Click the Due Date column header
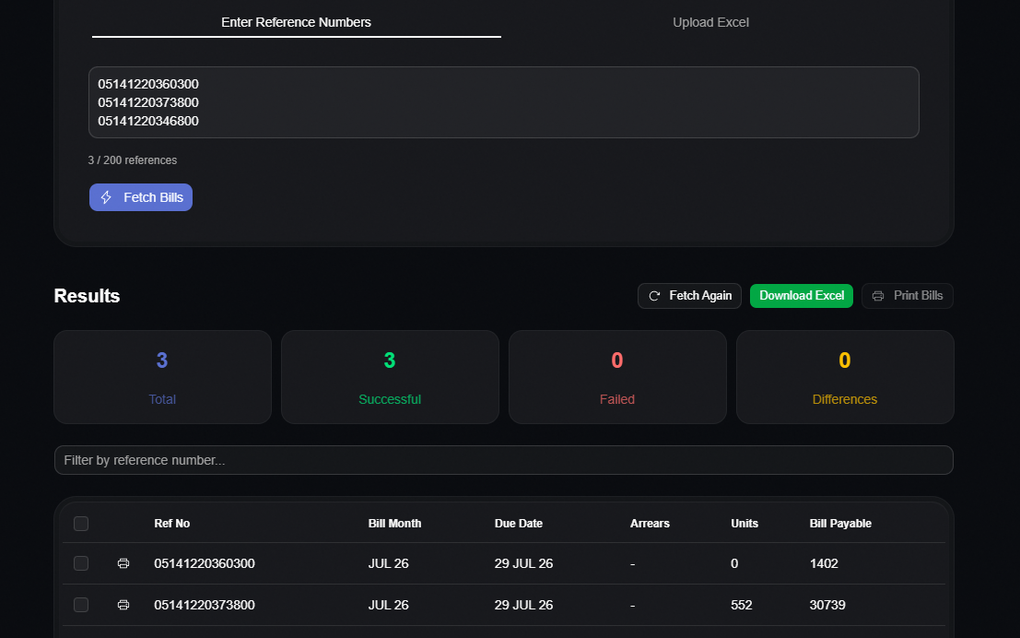This screenshot has width=1020, height=638. [x=518, y=524]
